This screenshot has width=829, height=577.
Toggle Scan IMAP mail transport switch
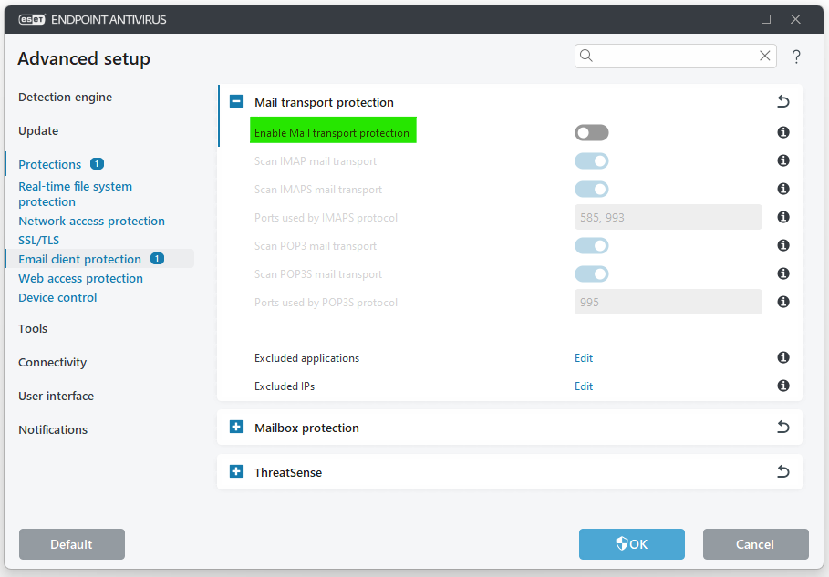coord(592,161)
